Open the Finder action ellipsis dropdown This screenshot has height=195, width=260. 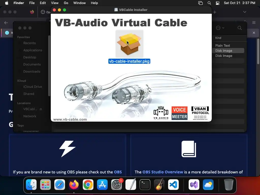[220, 28]
